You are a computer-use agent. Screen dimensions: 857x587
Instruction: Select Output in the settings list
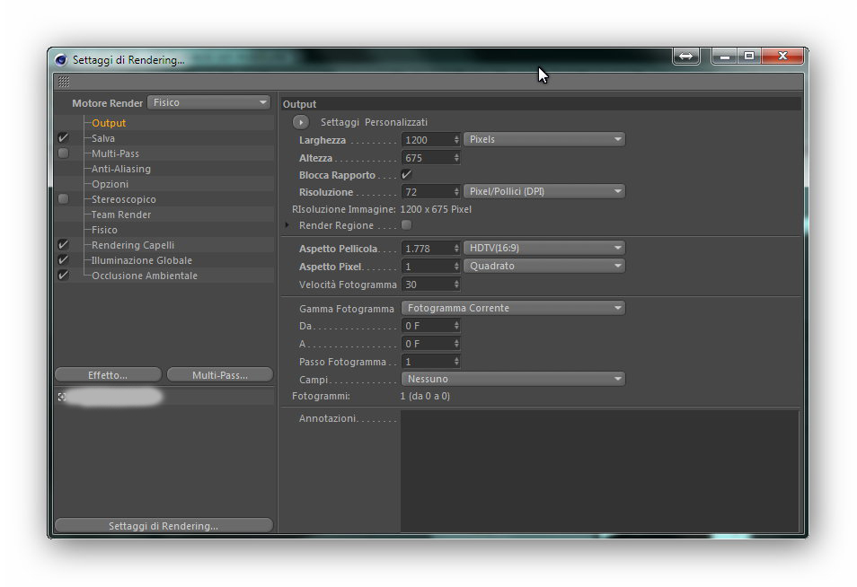click(109, 123)
